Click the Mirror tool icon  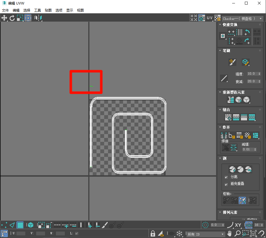tap(38, 18)
